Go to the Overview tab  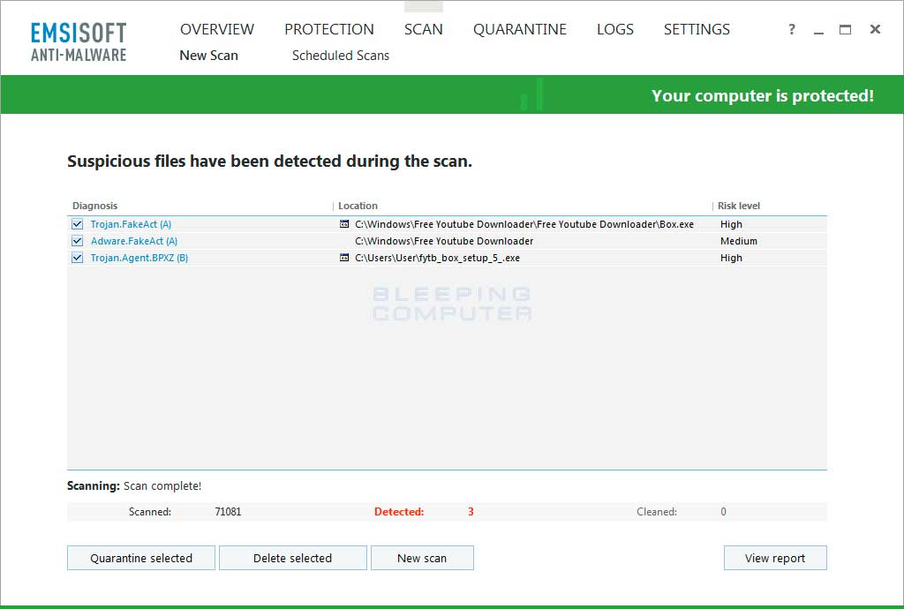tap(217, 29)
